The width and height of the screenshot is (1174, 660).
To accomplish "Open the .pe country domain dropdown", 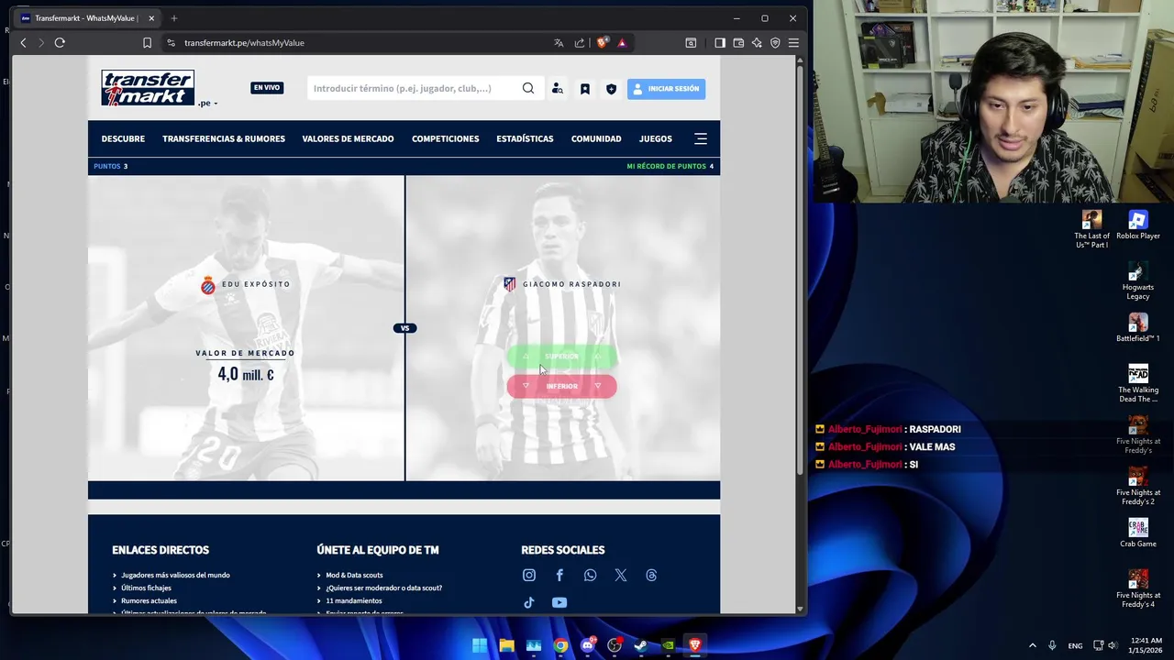I will (x=206, y=104).
